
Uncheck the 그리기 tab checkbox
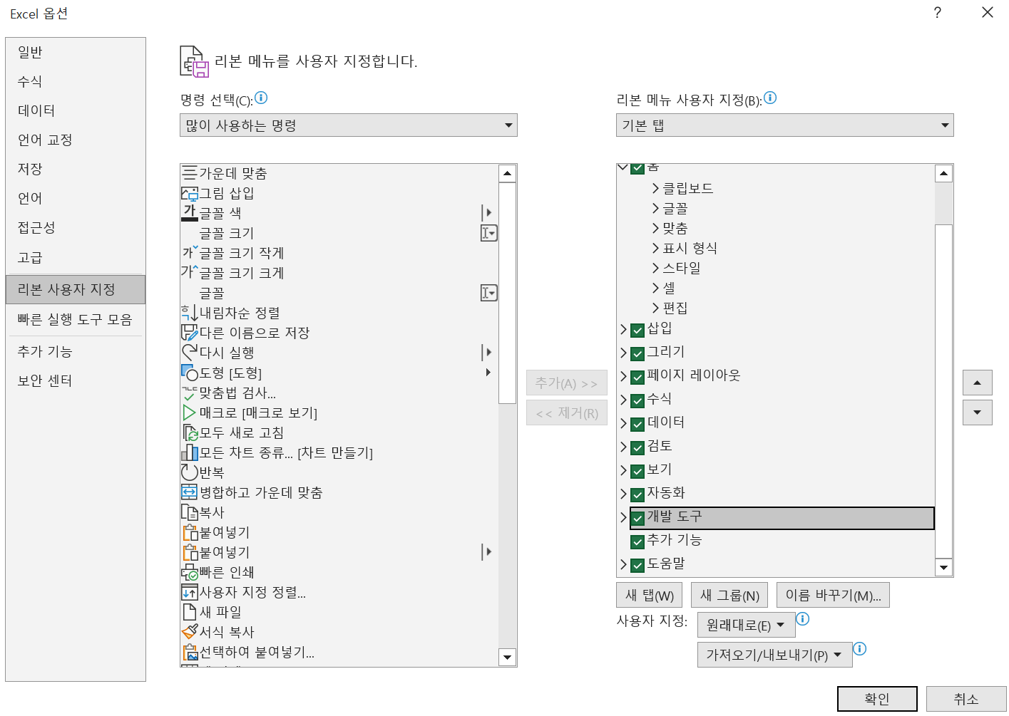coord(637,353)
